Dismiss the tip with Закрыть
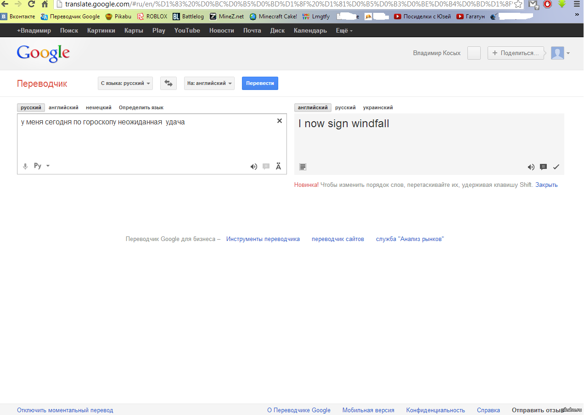 (546, 185)
